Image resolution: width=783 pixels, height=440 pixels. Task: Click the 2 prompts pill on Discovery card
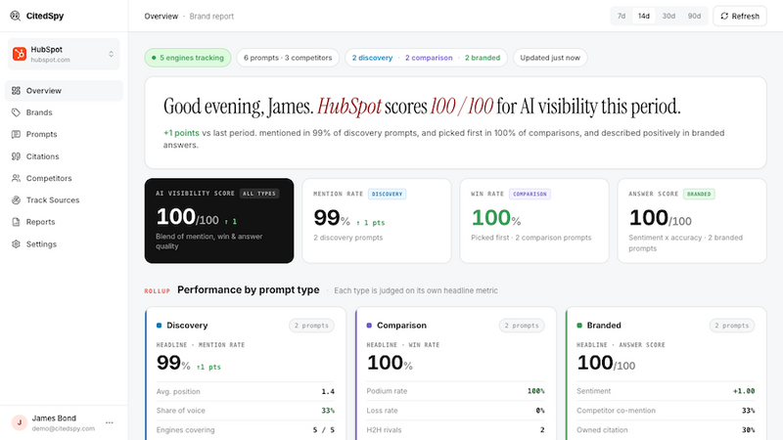pyautogui.click(x=311, y=326)
